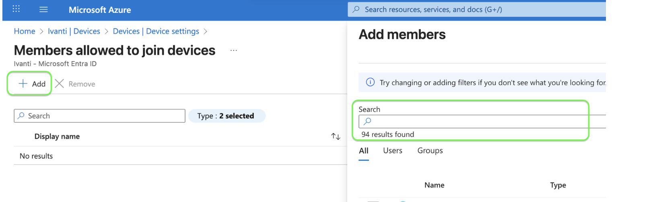Click the Microsoft Azure portal title

(x=99, y=10)
